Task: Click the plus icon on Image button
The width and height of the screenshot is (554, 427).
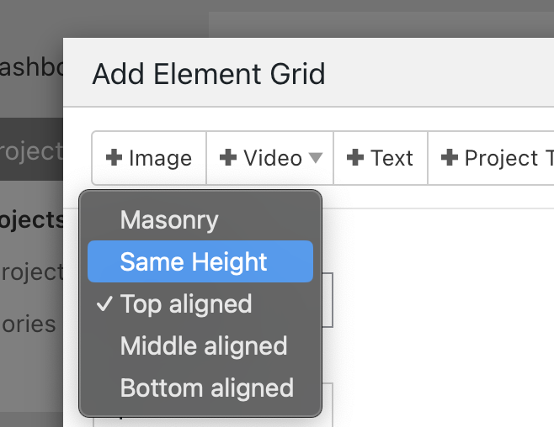Action: click(114, 158)
